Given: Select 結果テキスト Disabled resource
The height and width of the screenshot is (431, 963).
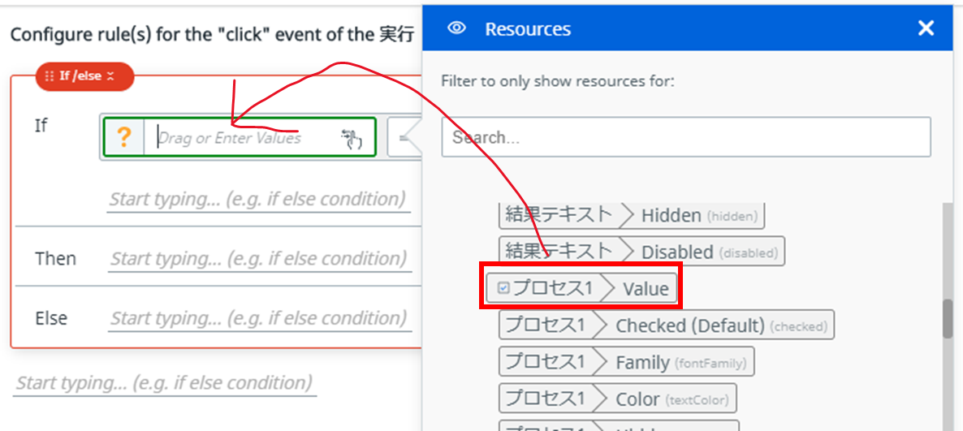Looking at the screenshot, I should (641, 252).
